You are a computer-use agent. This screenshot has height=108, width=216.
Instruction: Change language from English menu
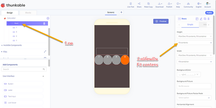pos(199,5)
